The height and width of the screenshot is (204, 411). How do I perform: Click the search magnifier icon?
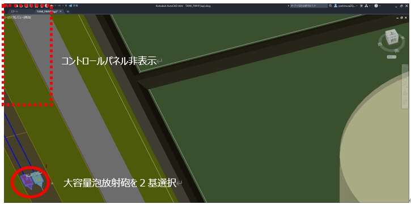point(331,6)
